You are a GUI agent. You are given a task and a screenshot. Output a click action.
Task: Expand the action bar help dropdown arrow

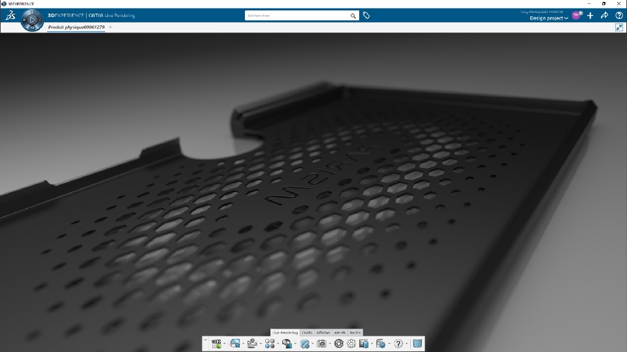click(407, 344)
